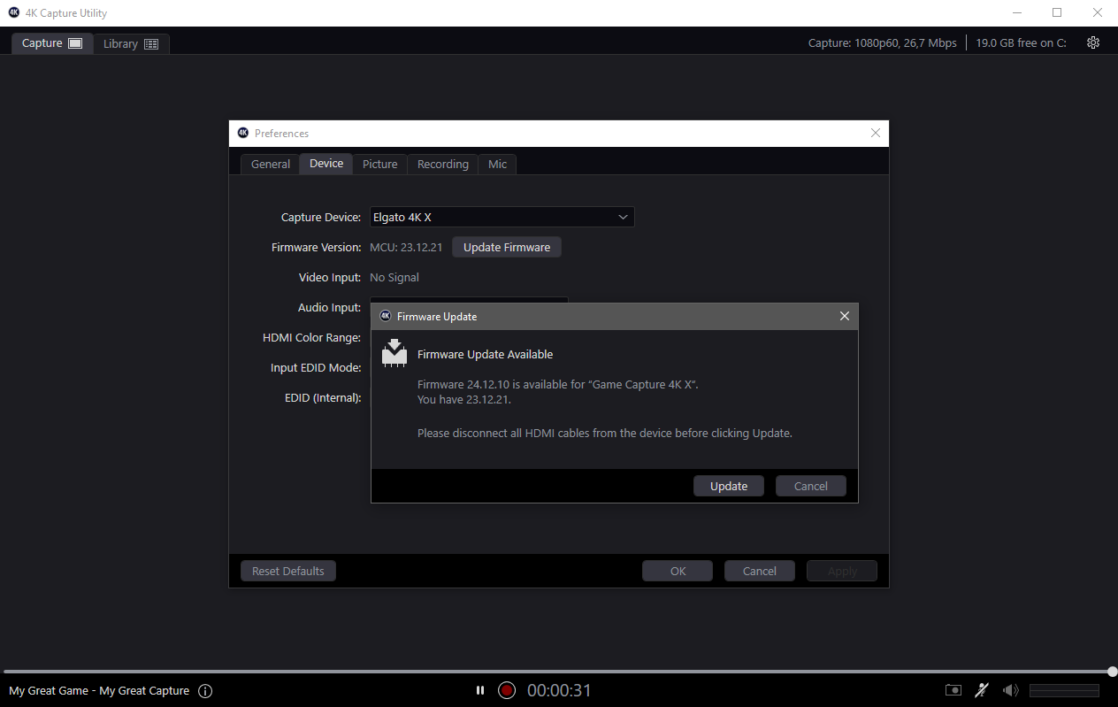Minimize the 4K Capture Utility window
Image resolution: width=1118 pixels, height=707 pixels.
pyautogui.click(x=1016, y=13)
